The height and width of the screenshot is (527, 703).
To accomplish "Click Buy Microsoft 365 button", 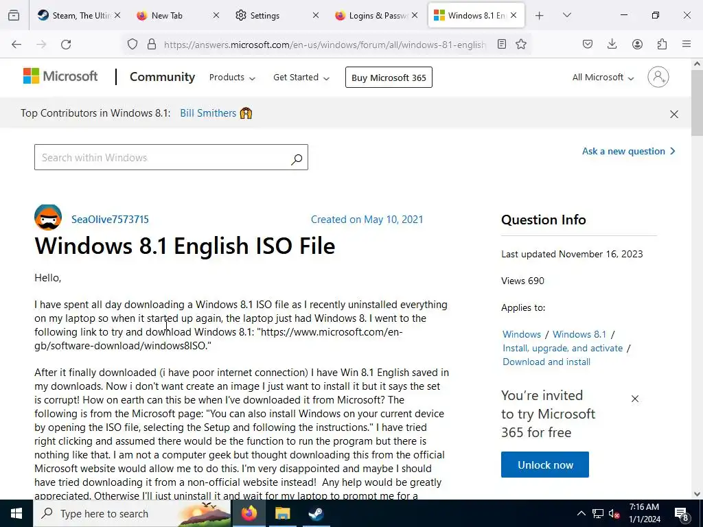I will [389, 78].
